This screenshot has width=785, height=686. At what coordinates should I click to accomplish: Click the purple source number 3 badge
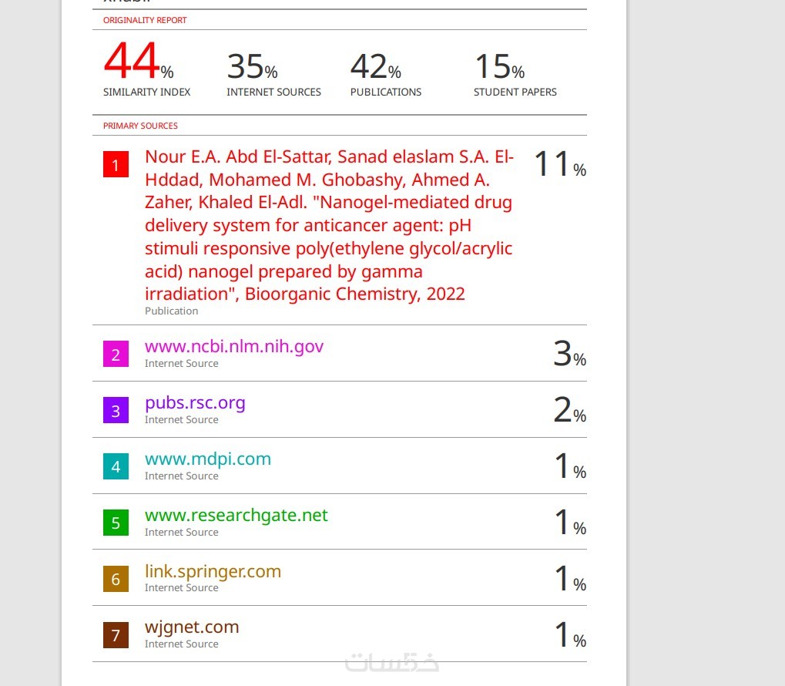(116, 411)
